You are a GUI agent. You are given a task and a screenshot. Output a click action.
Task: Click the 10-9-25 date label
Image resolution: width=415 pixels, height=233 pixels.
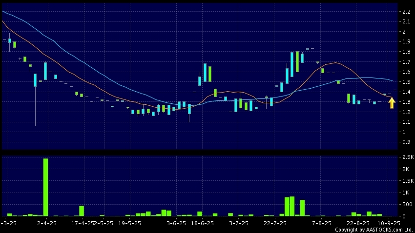389,223
